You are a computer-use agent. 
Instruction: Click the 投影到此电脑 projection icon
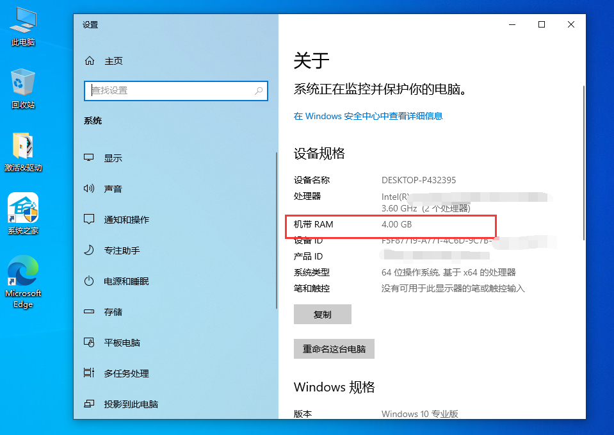point(89,404)
